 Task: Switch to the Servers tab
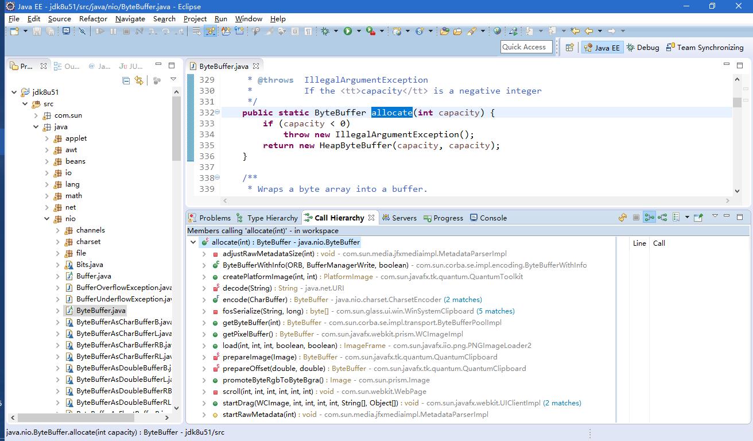click(399, 218)
